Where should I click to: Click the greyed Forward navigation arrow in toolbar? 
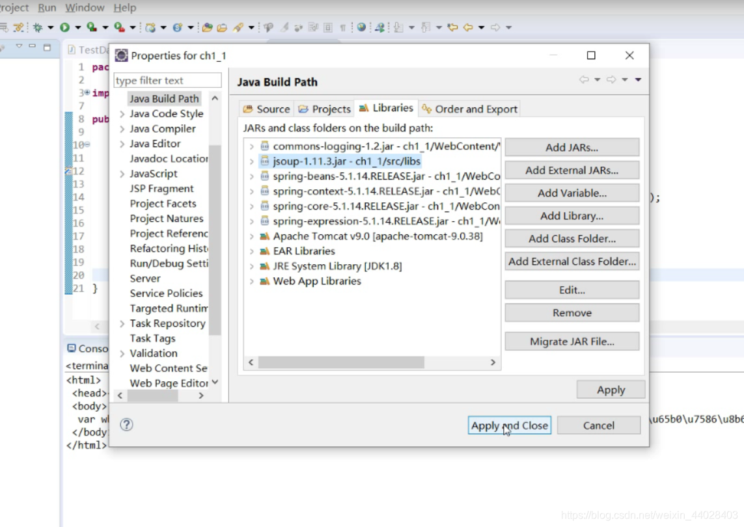(495, 27)
